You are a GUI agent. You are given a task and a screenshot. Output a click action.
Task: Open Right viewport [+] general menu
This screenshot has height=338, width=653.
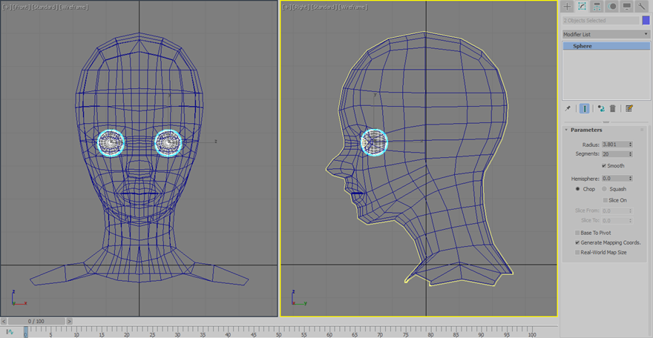tap(287, 7)
